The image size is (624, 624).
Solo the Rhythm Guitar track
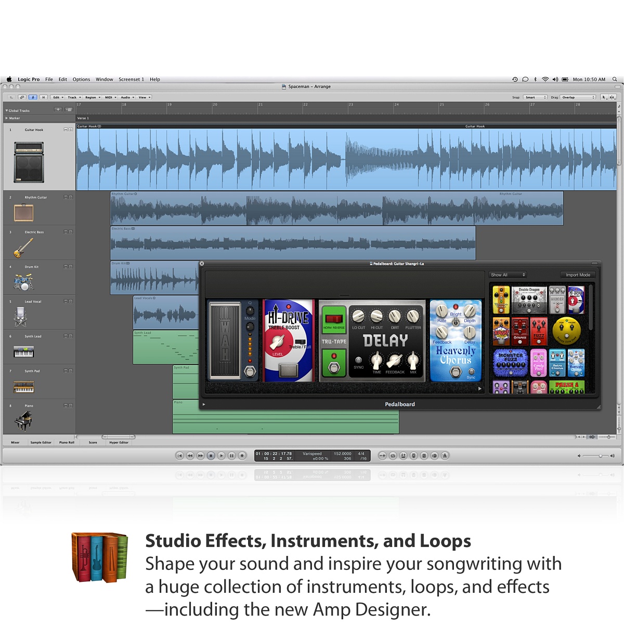pyautogui.click(x=71, y=197)
